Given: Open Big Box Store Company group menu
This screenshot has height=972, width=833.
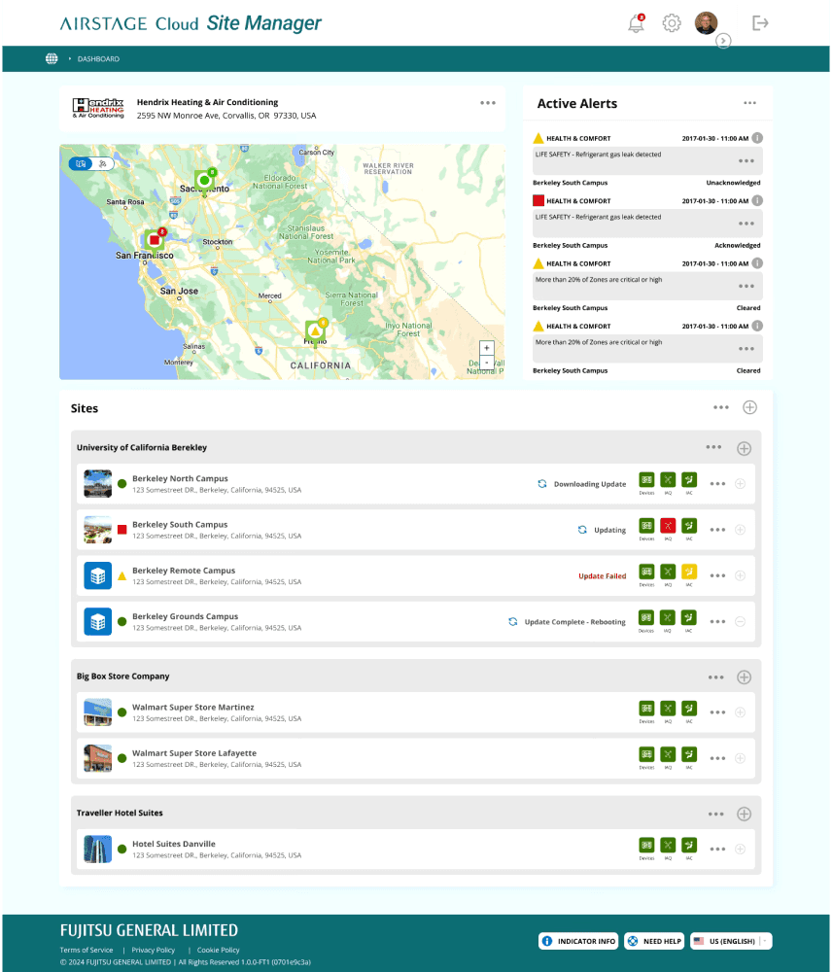Looking at the screenshot, I should click(x=715, y=677).
